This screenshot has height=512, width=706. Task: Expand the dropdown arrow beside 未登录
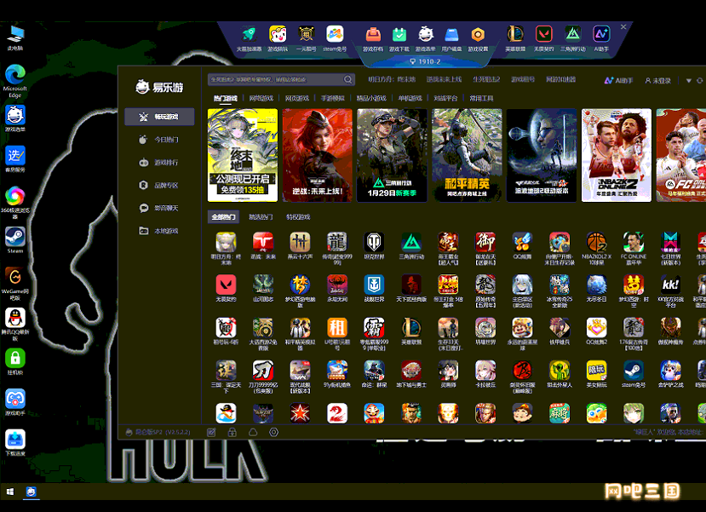[x=688, y=81]
